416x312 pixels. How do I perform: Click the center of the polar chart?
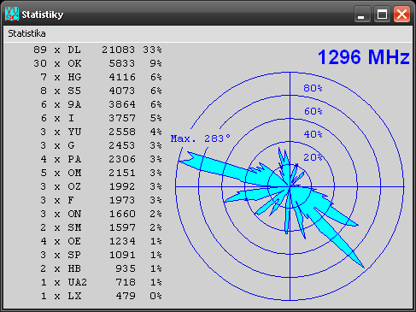(290, 186)
